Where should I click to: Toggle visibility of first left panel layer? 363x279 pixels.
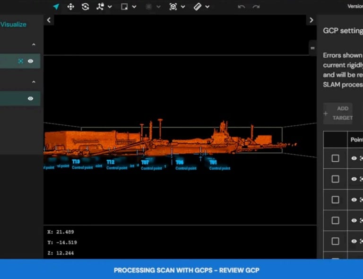point(30,61)
